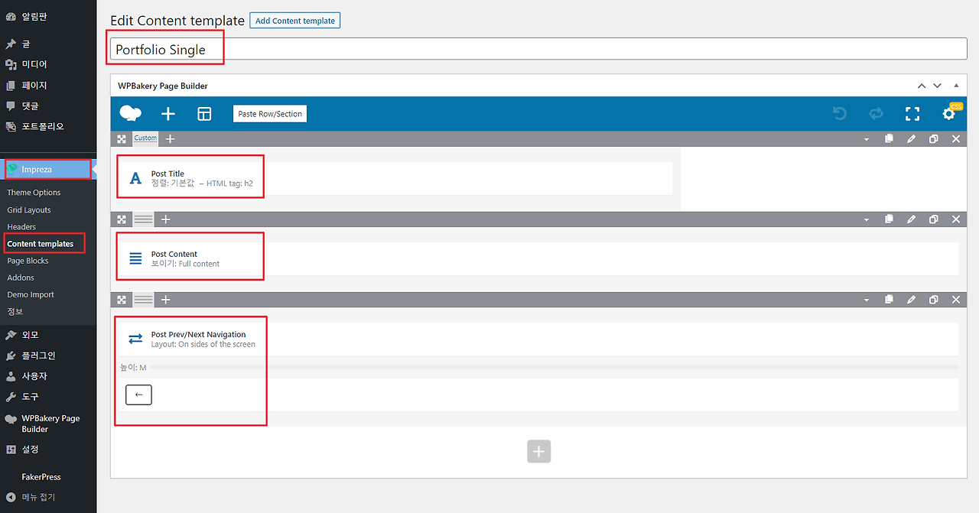
Task: Open Content templates submenu
Action: click(x=41, y=244)
